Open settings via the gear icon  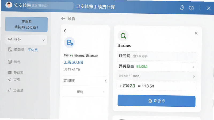191,8
